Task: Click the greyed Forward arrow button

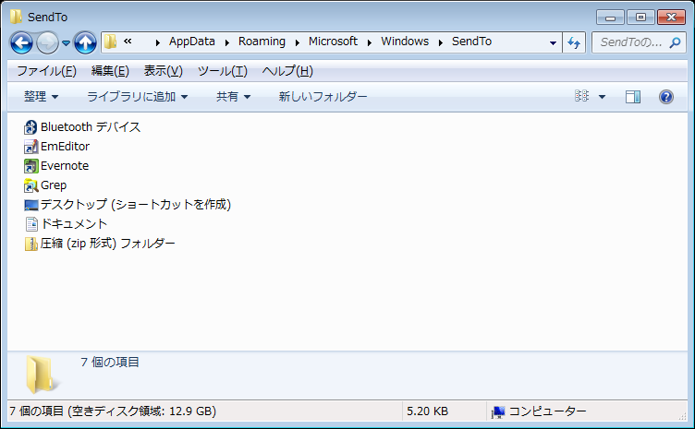Action: [x=47, y=42]
